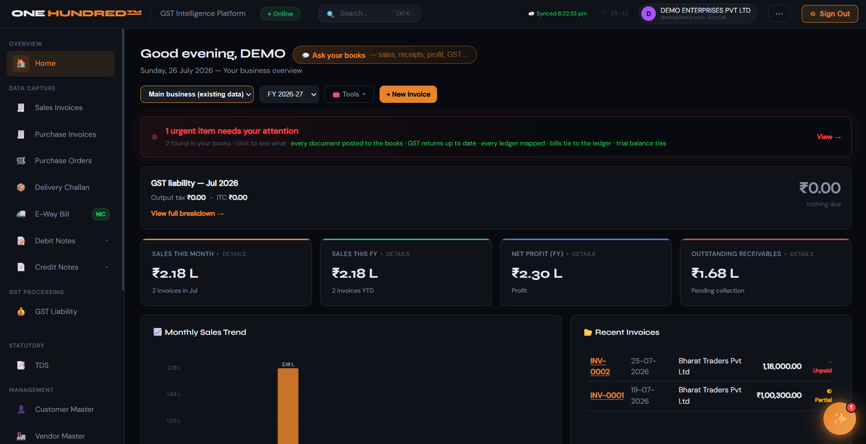Create a New Invoice

point(408,94)
